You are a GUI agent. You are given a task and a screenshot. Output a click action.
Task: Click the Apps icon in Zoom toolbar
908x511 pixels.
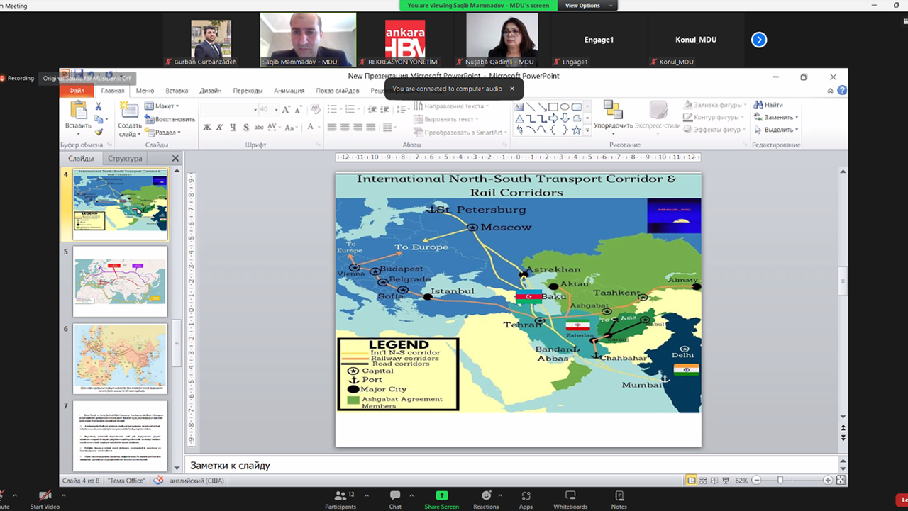tap(526, 495)
